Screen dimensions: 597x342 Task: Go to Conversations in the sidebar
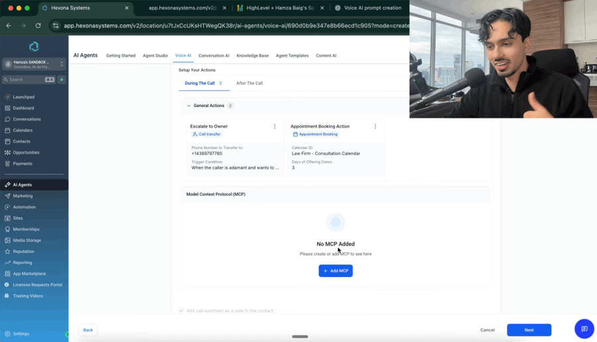pos(27,119)
